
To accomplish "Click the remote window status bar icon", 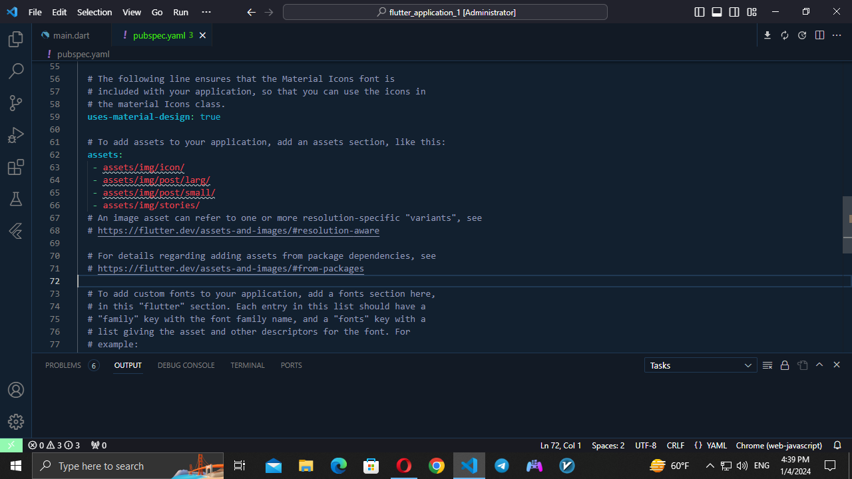I will [x=11, y=445].
